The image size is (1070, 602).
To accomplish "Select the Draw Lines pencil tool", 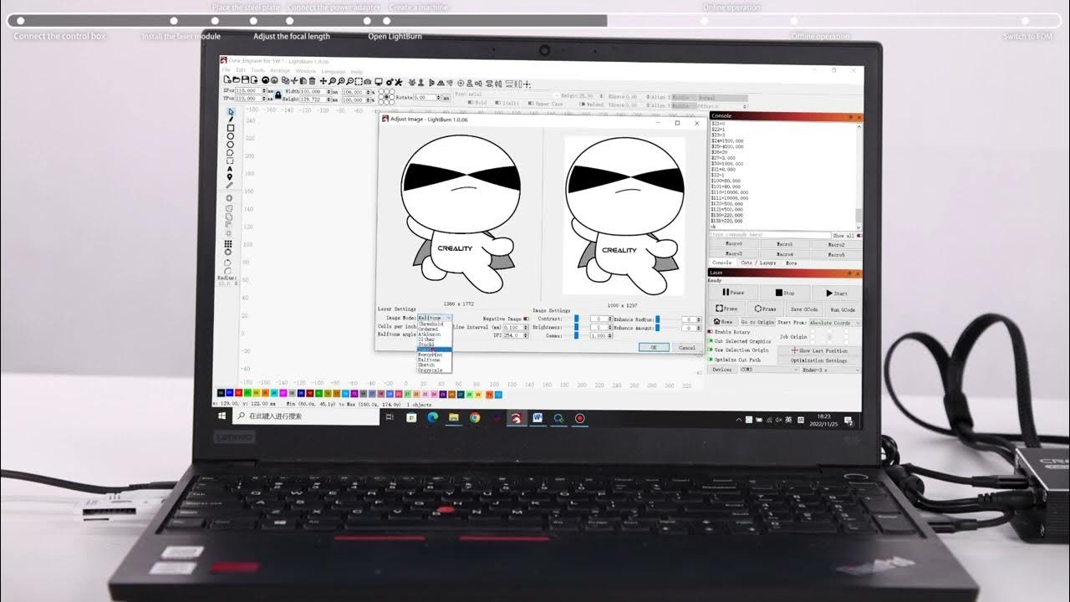I will [x=231, y=119].
